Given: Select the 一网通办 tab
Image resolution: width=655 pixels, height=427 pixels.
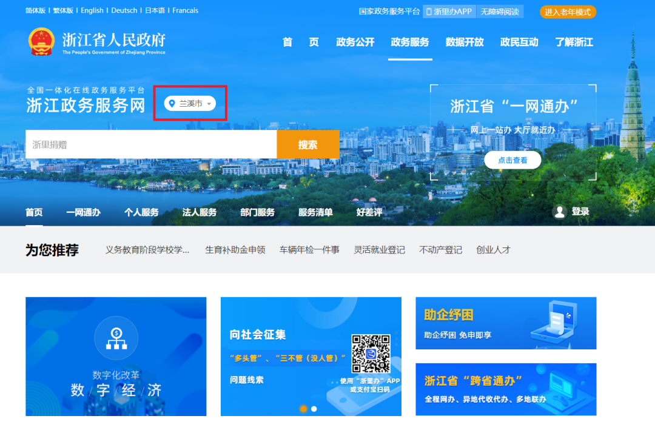Looking at the screenshot, I should click(83, 212).
